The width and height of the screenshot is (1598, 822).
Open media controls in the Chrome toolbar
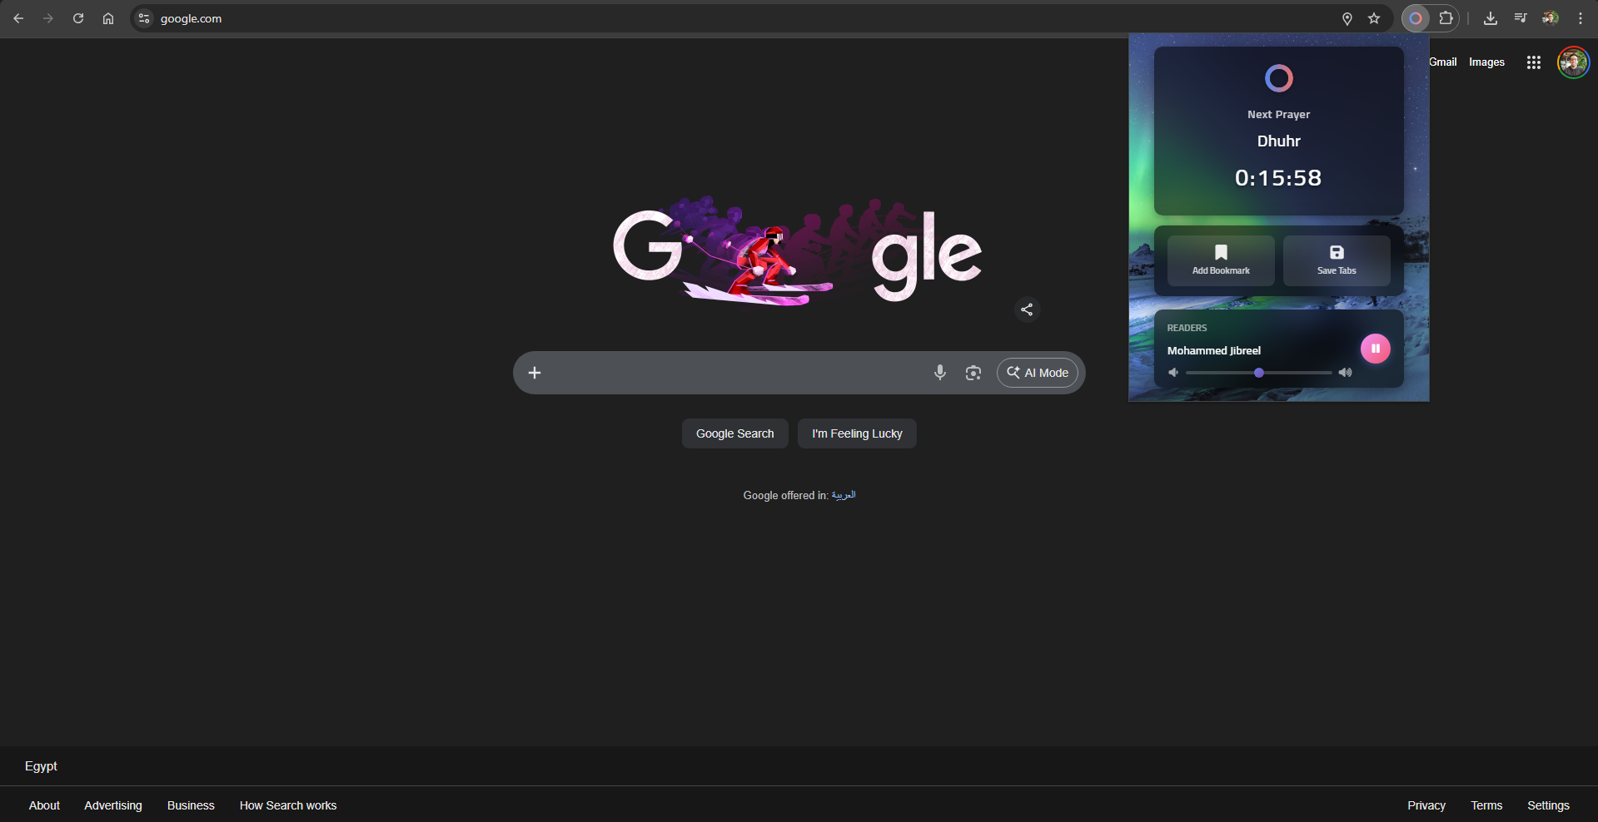(1520, 17)
